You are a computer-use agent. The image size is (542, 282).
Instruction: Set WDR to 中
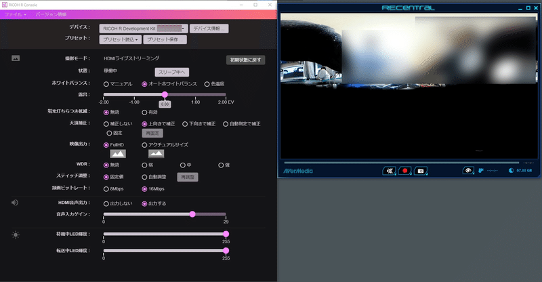[x=182, y=165]
